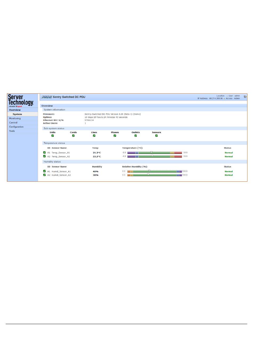Click the Outlets status check icon
Image resolution: width=253 pixels, height=338 pixels.
coord(136,136)
